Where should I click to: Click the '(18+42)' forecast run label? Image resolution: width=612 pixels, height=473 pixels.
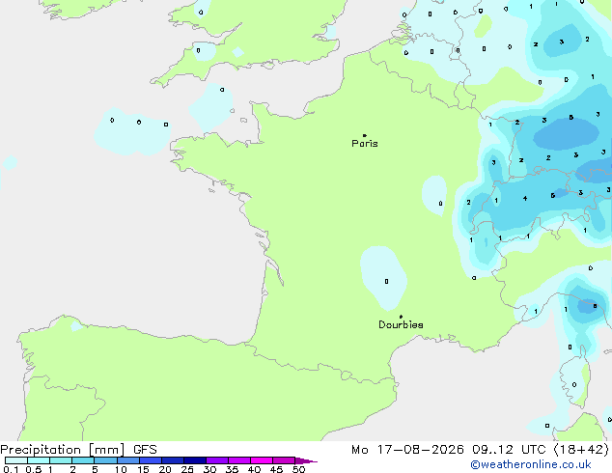[581, 450]
